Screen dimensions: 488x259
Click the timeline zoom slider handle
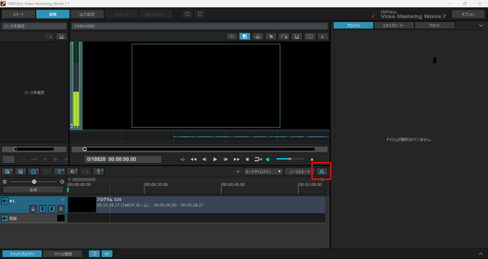(x=34, y=181)
